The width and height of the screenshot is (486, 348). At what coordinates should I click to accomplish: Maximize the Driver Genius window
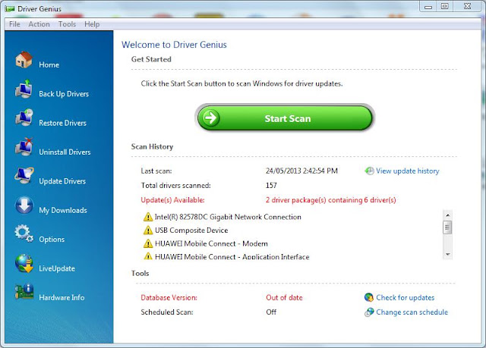click(x=445, y=7)
